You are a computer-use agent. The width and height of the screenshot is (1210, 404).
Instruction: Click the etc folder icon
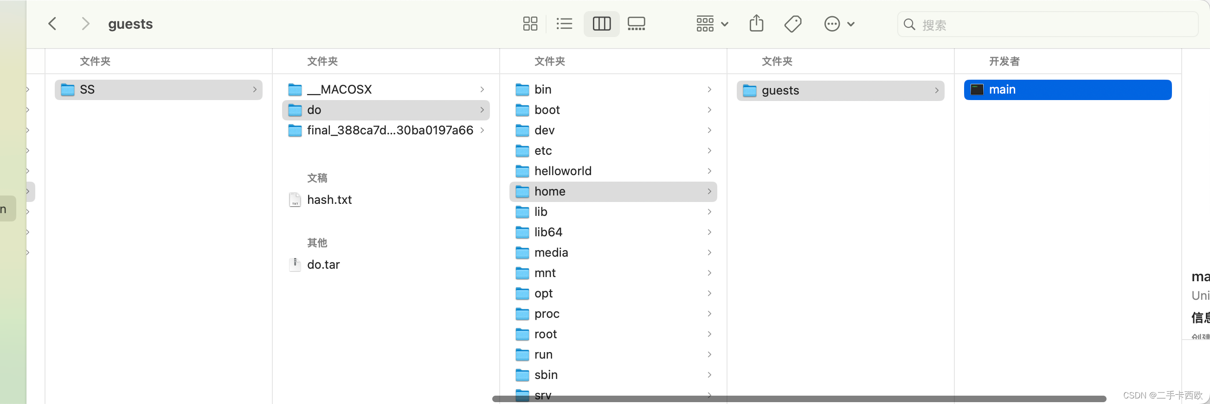point(522,151)
